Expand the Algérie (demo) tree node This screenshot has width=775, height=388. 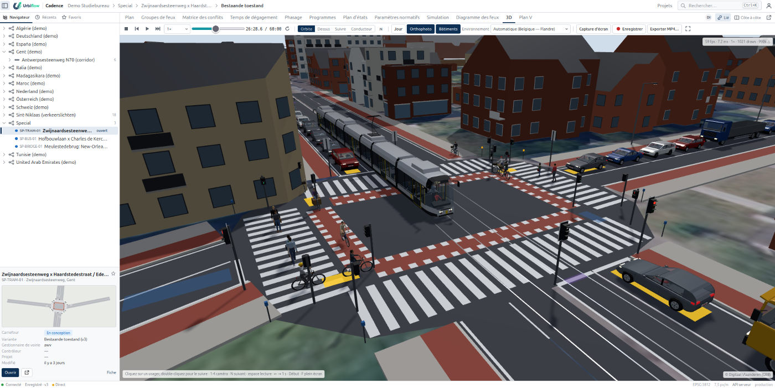(x=4, y=28)
